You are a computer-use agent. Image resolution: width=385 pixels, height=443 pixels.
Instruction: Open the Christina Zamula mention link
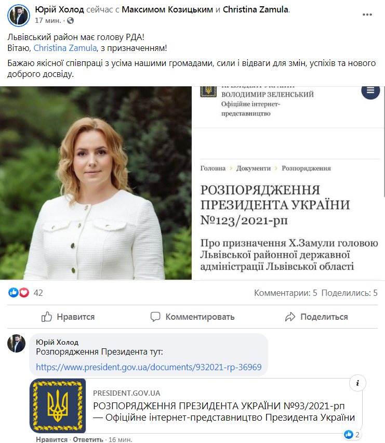coord(65,48)
